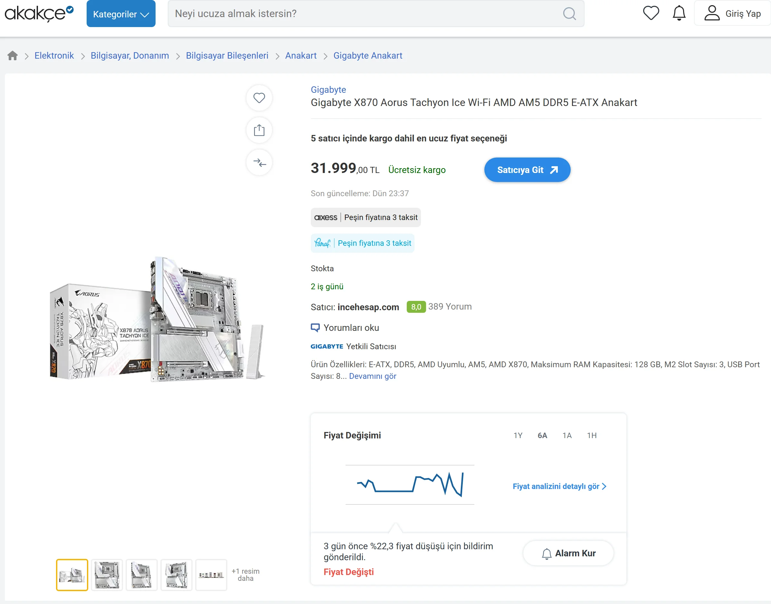Share this product via share icon
The height and width of the screenshot is (604, 771).
[259, 130]
